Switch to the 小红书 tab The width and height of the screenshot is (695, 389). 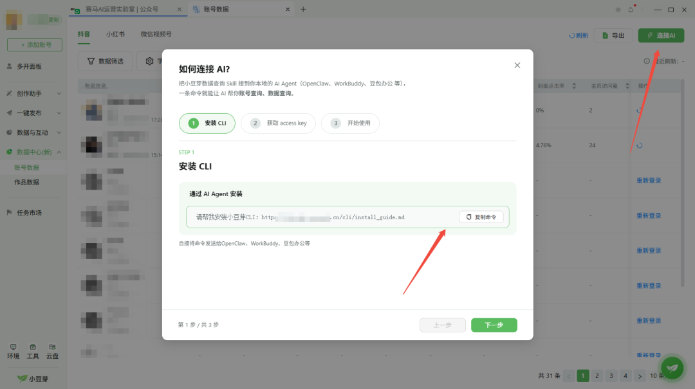pos(115,34)
